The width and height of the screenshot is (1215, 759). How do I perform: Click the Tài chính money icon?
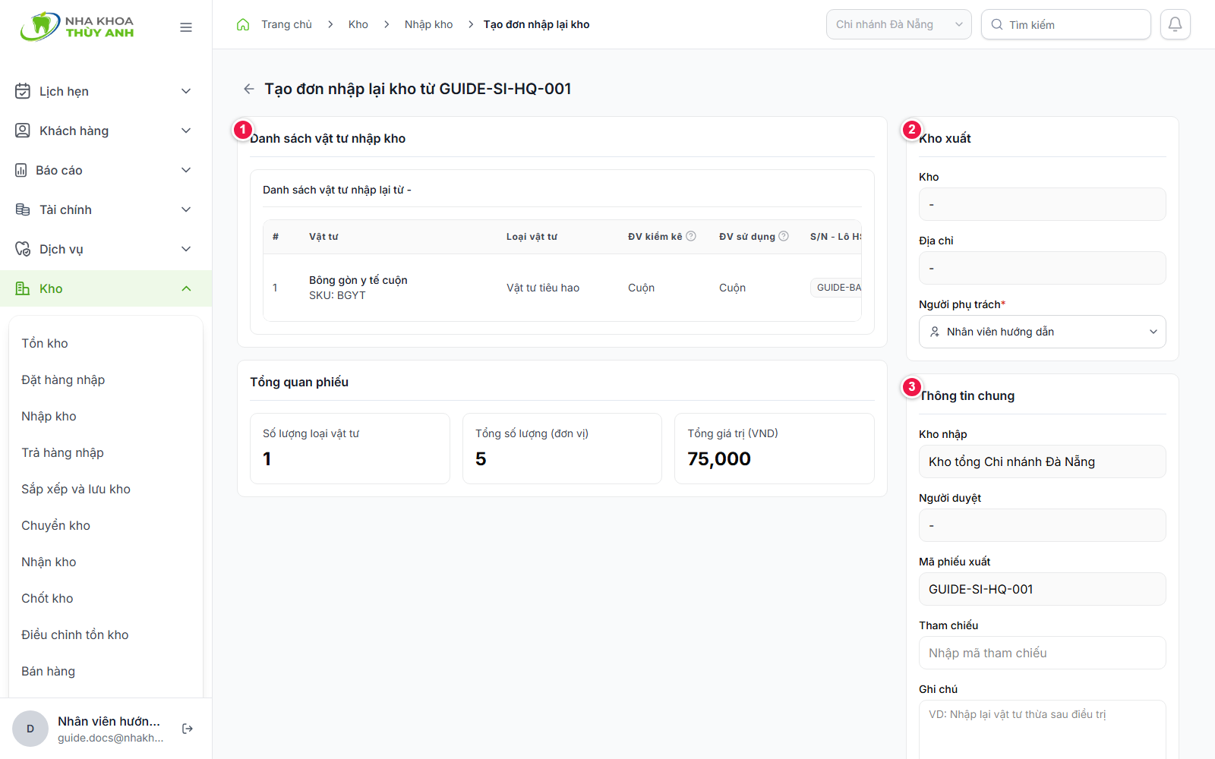pyautogui.click(x=23, y=209)
